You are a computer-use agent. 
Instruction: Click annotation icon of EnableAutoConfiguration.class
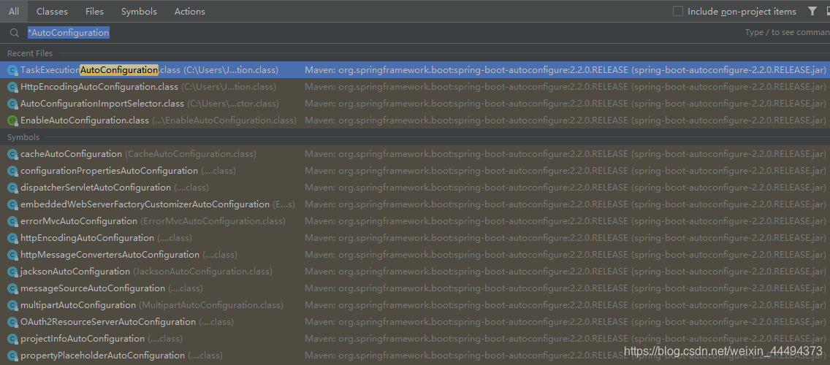point(12,120)
